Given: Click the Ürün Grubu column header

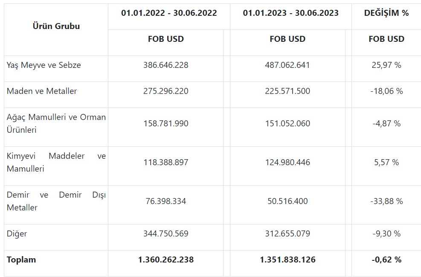Looking at the screenshot, I should click(56, 26).
